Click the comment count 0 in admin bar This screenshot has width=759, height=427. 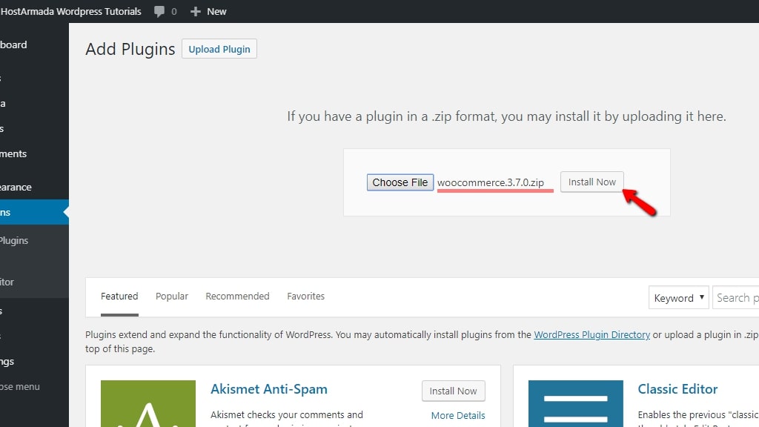pyautogui.click(x=173, y=12)
